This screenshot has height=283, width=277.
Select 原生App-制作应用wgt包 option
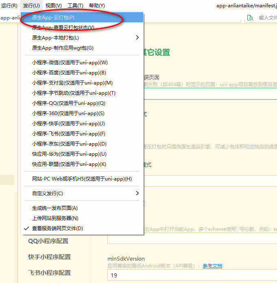coord(63,48)
